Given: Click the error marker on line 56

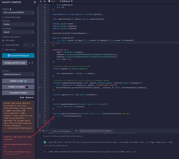Looking at the screenshot, I should point(40,116).
